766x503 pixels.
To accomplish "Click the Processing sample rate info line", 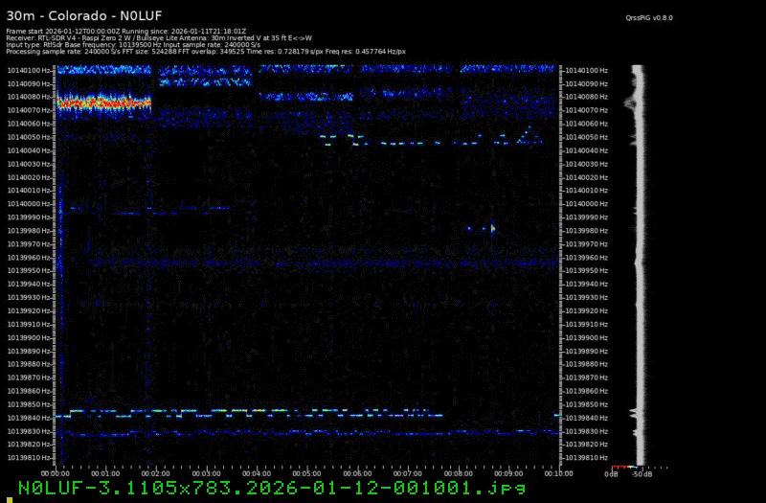I will click(x=206, y=51).
